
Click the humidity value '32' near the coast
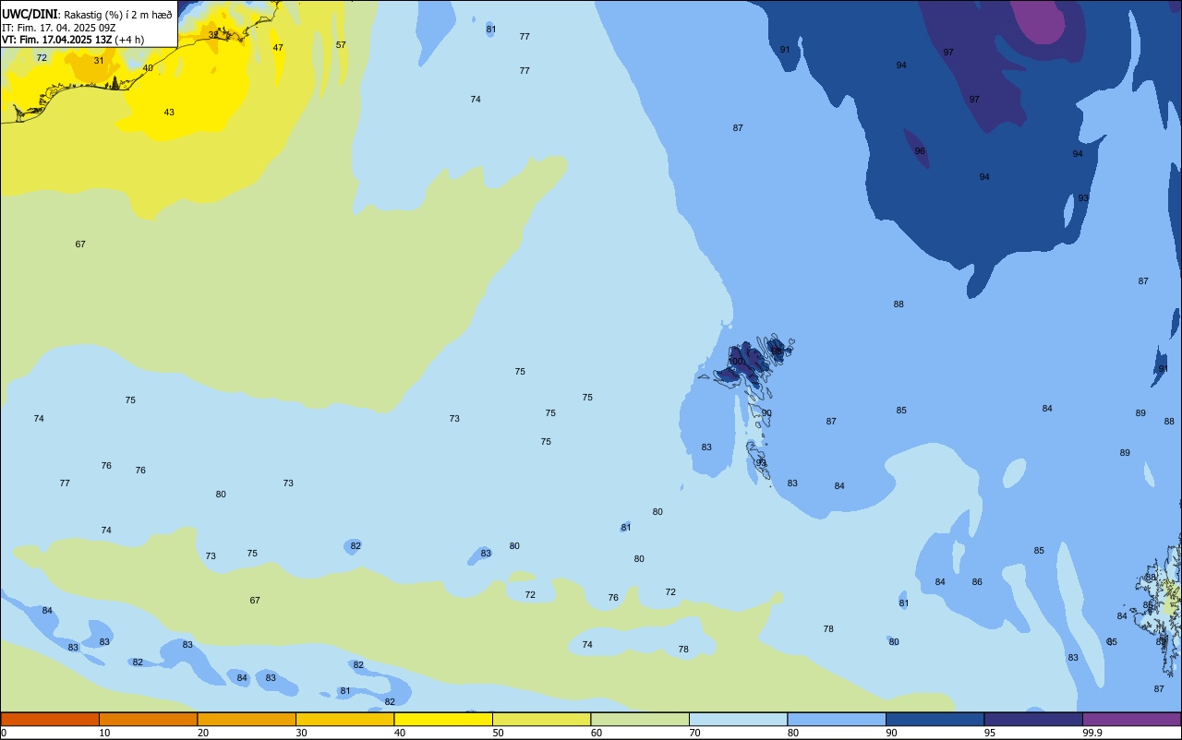213,34
